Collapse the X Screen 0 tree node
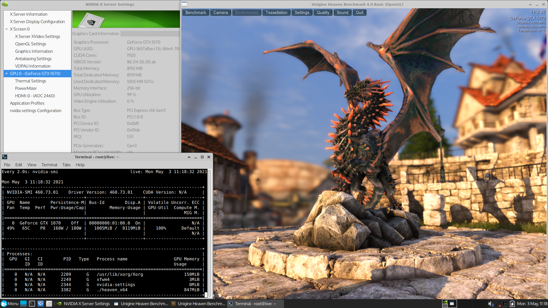Screen dimensions: 548x308 click(x=7, y=29)
